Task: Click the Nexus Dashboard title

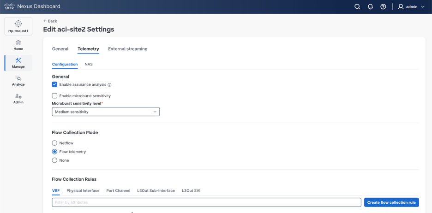Action: 39,6
